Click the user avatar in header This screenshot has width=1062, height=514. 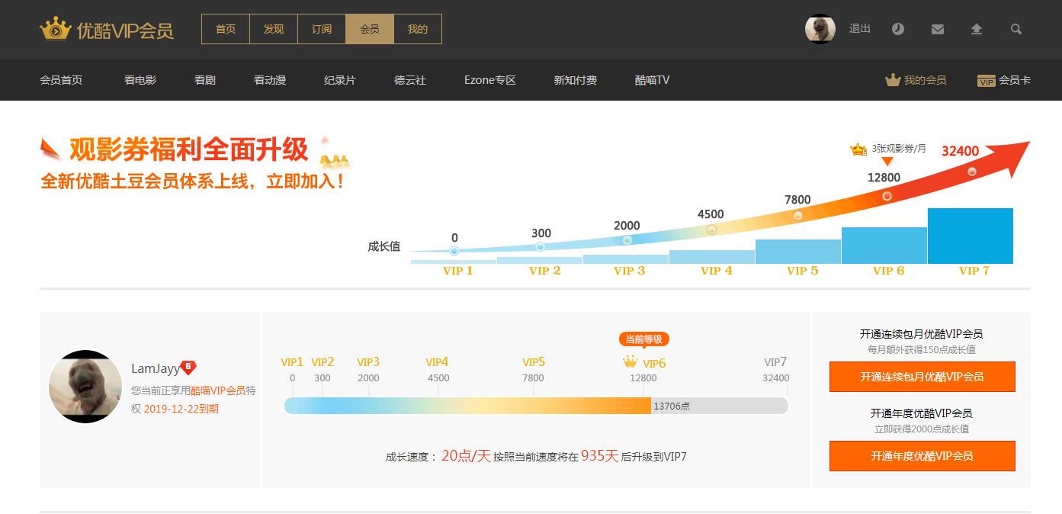pos(820,29)
